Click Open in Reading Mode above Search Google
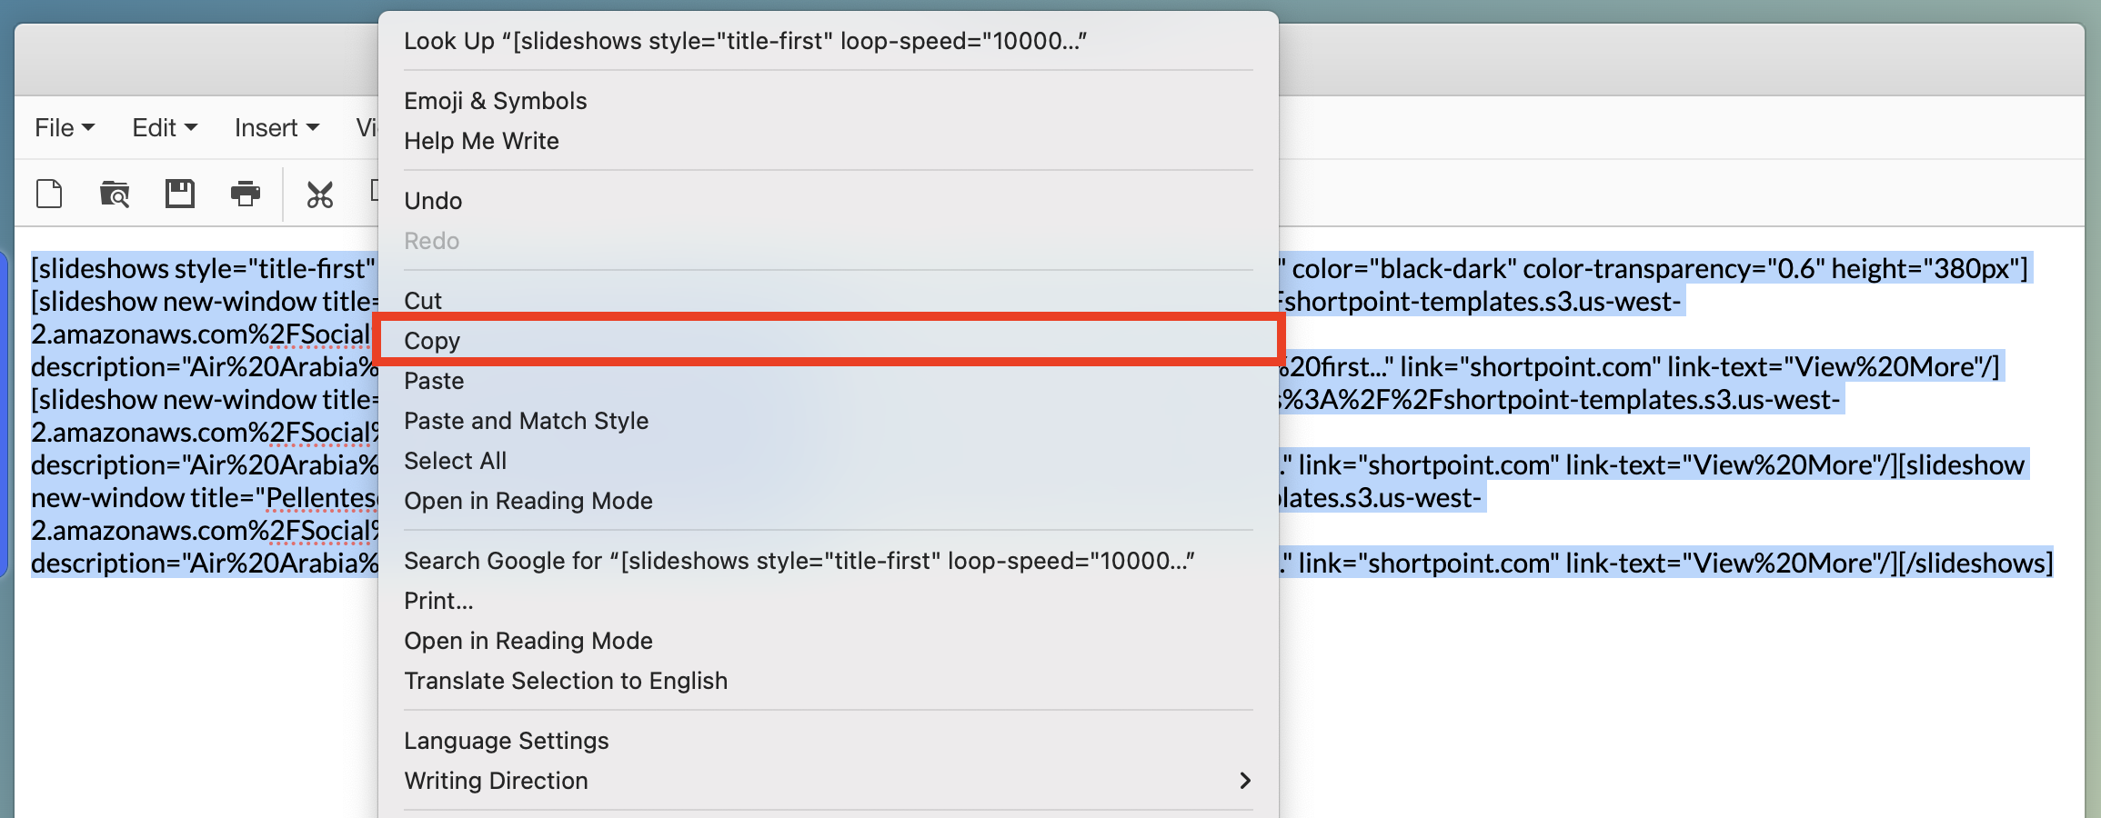 829,501
